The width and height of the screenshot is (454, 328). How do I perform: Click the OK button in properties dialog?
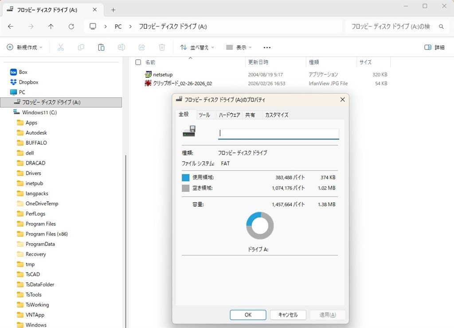pyautogui.click(x=248, y=315)
